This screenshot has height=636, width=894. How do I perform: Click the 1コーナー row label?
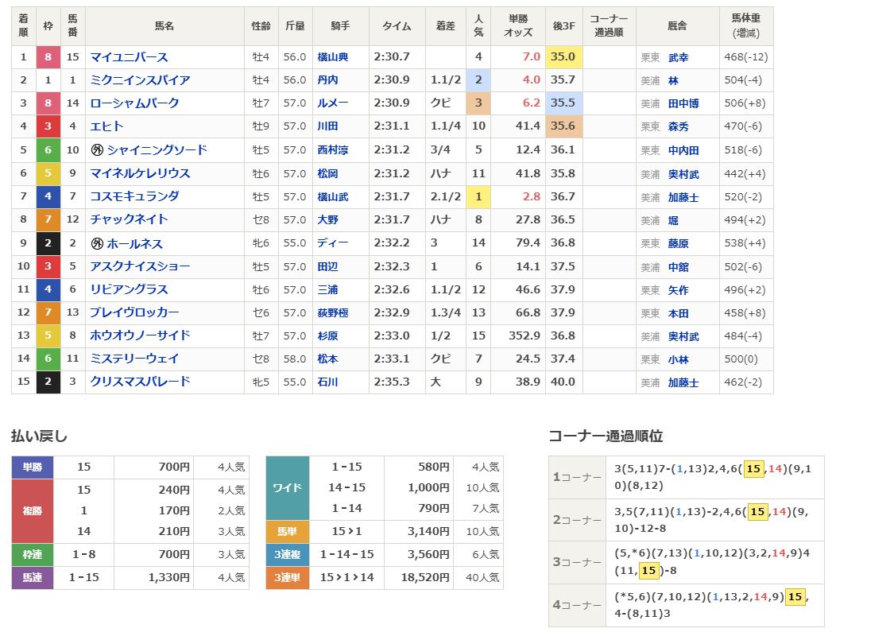577,477
